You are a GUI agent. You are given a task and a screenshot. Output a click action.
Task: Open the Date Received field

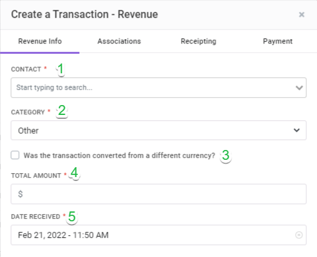158,235
